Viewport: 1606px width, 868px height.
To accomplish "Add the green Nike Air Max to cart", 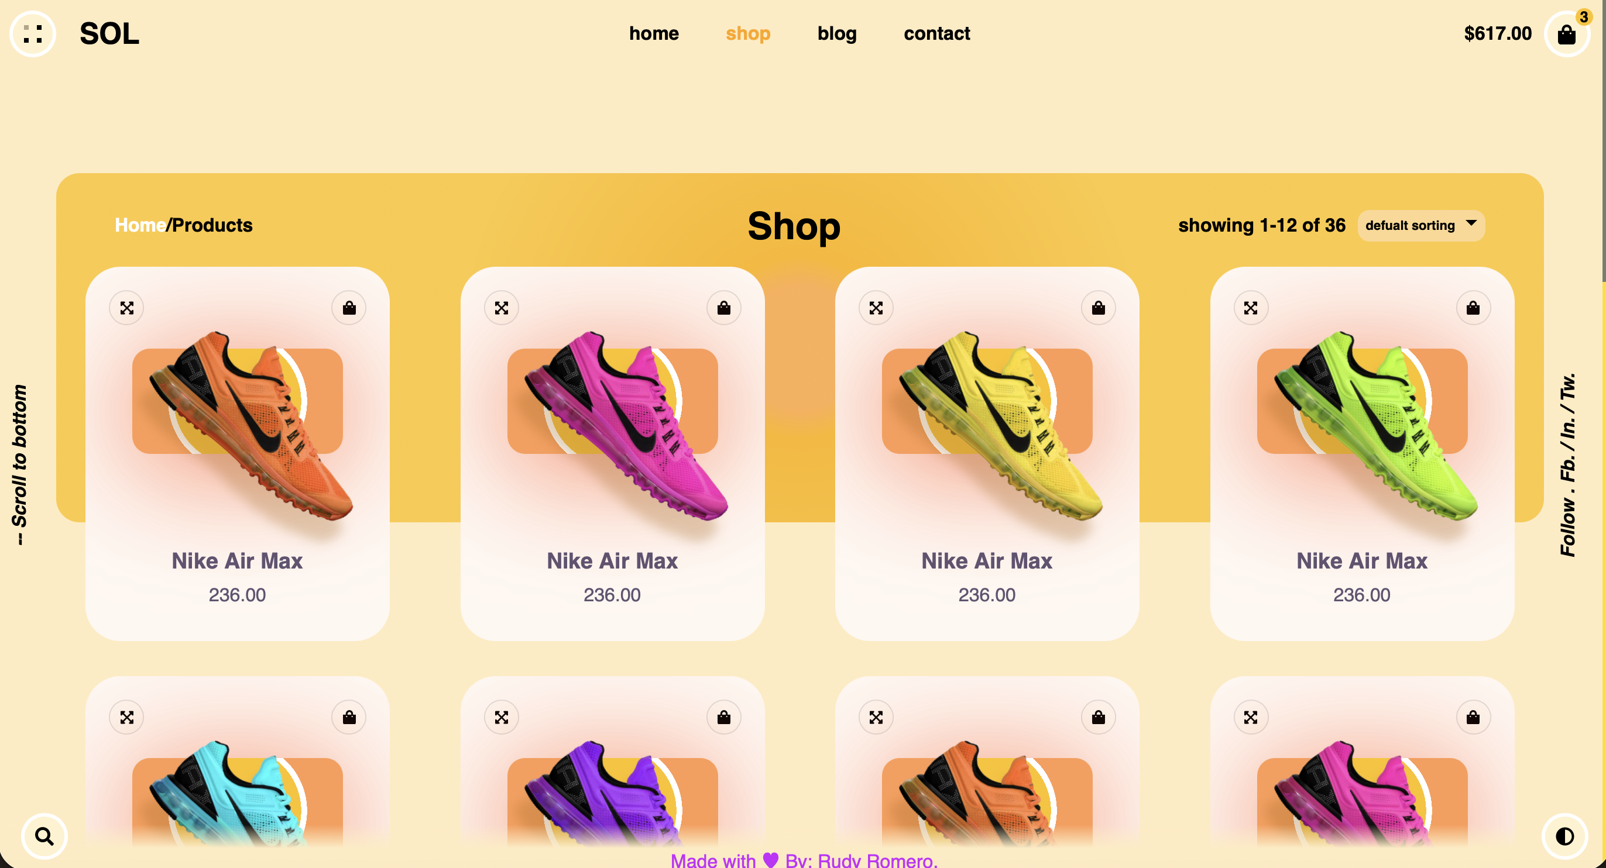I will (x=1473, y=308).
